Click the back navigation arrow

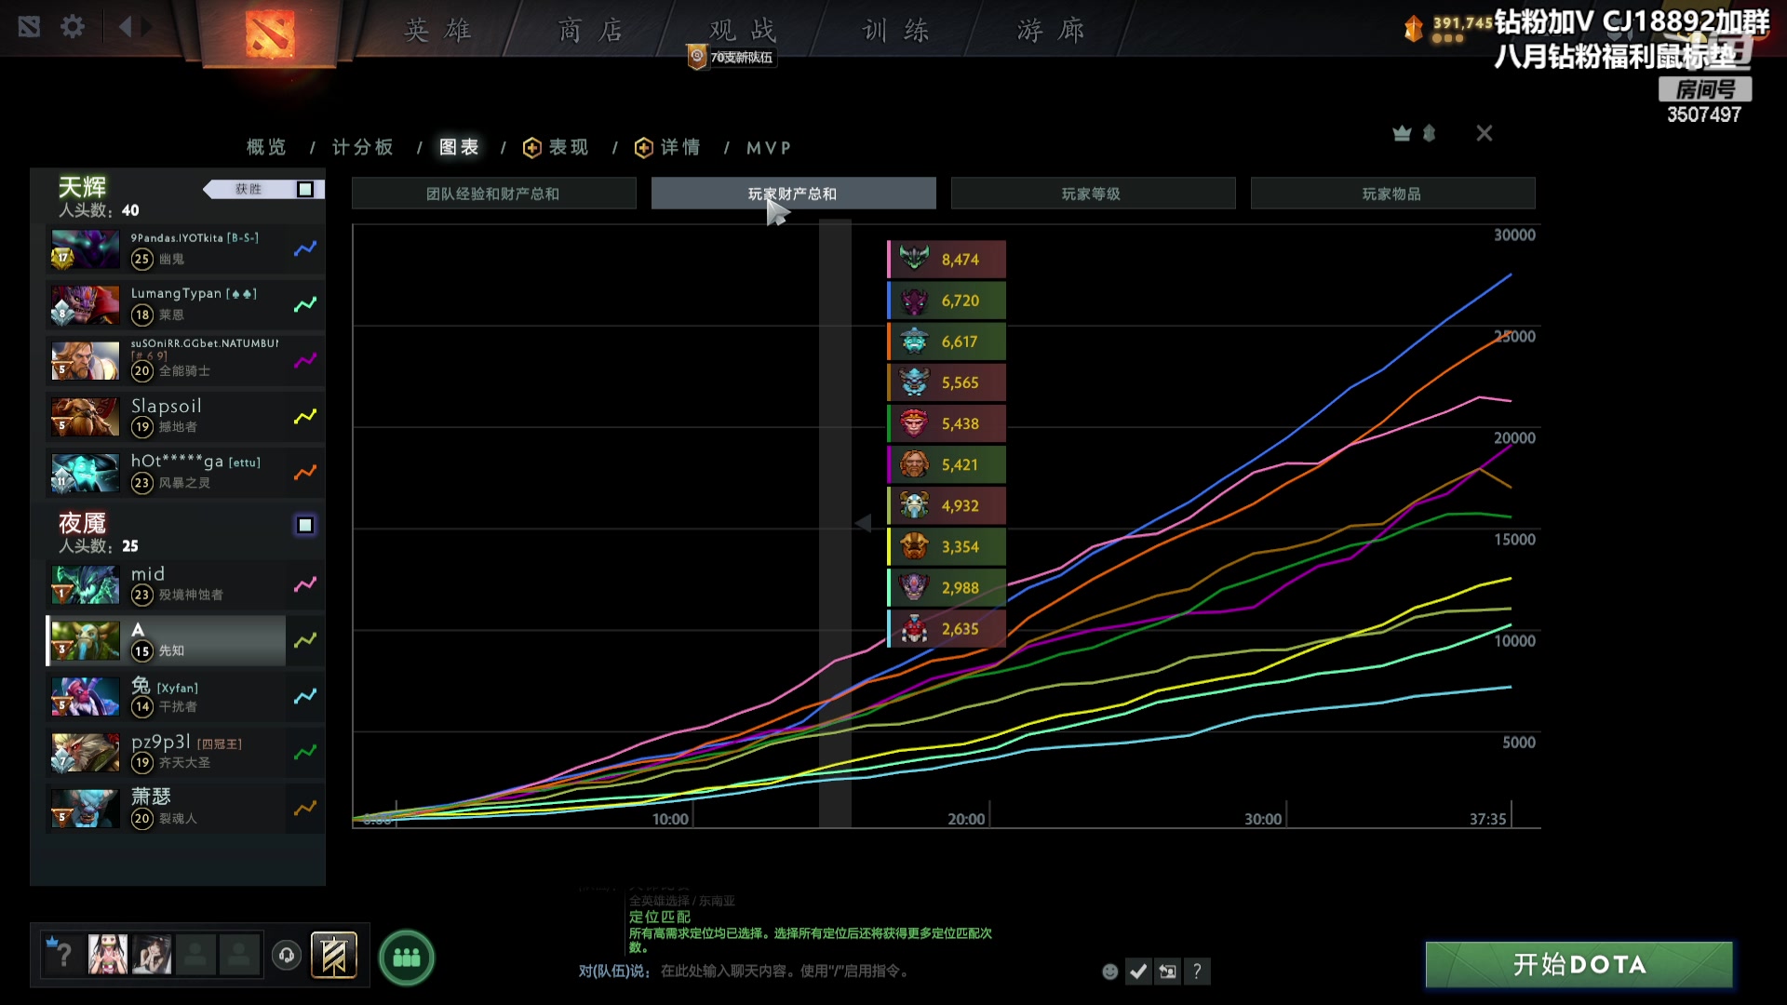[x=126, y=26]
